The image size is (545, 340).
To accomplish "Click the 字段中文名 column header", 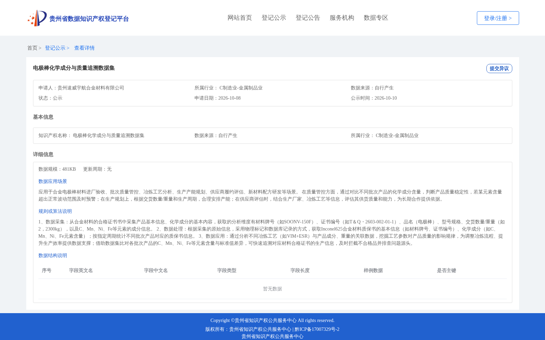I will [156, 270].
